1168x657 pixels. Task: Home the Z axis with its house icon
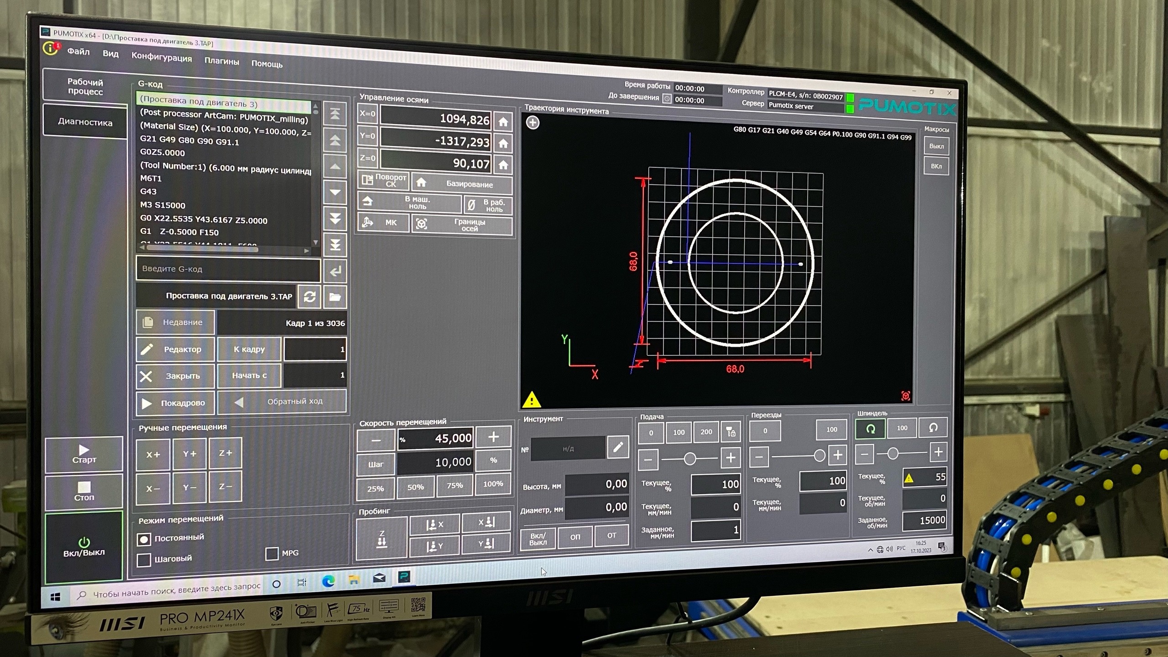click(x=503, y=165)
